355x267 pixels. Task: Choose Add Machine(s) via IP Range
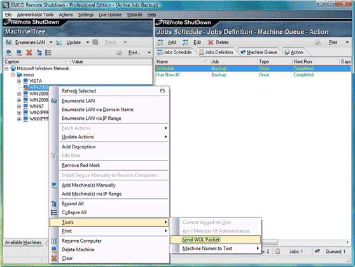pos(109,194)
